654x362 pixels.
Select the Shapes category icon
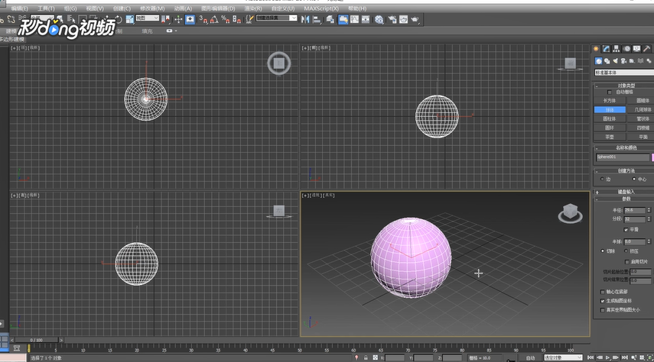[x=607, y=61]
